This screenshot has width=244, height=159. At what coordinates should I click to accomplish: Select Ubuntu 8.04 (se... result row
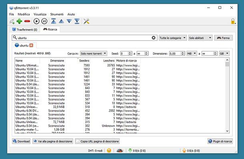pyautogui.click(x=78, y=126)
